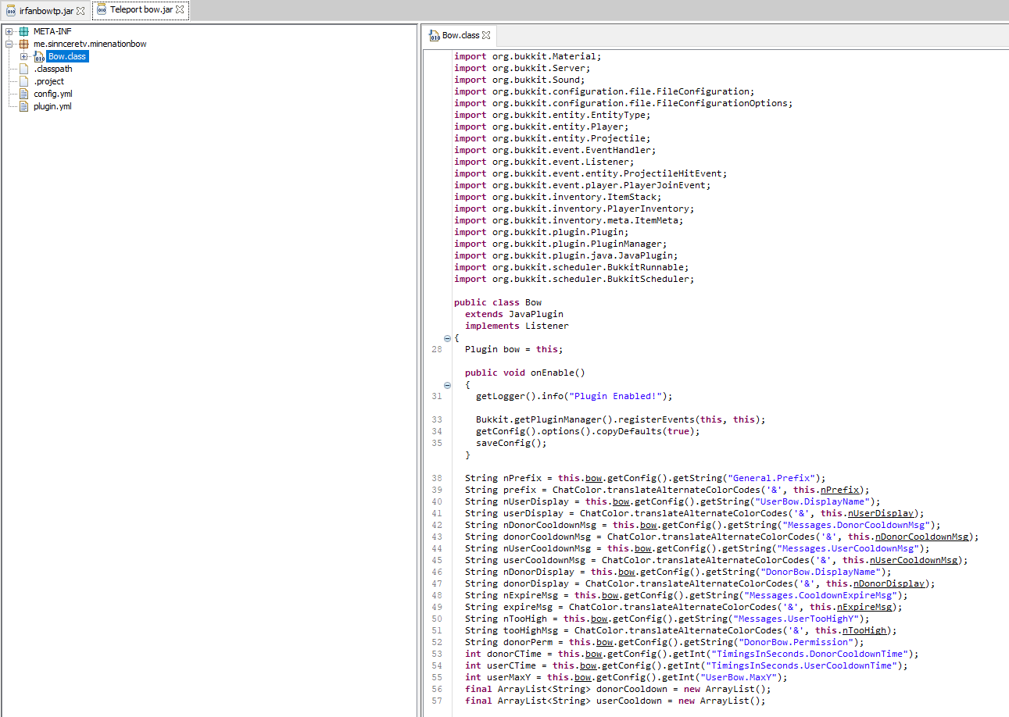Click the "import org.bukkit.entity.Player;" line

541,127
